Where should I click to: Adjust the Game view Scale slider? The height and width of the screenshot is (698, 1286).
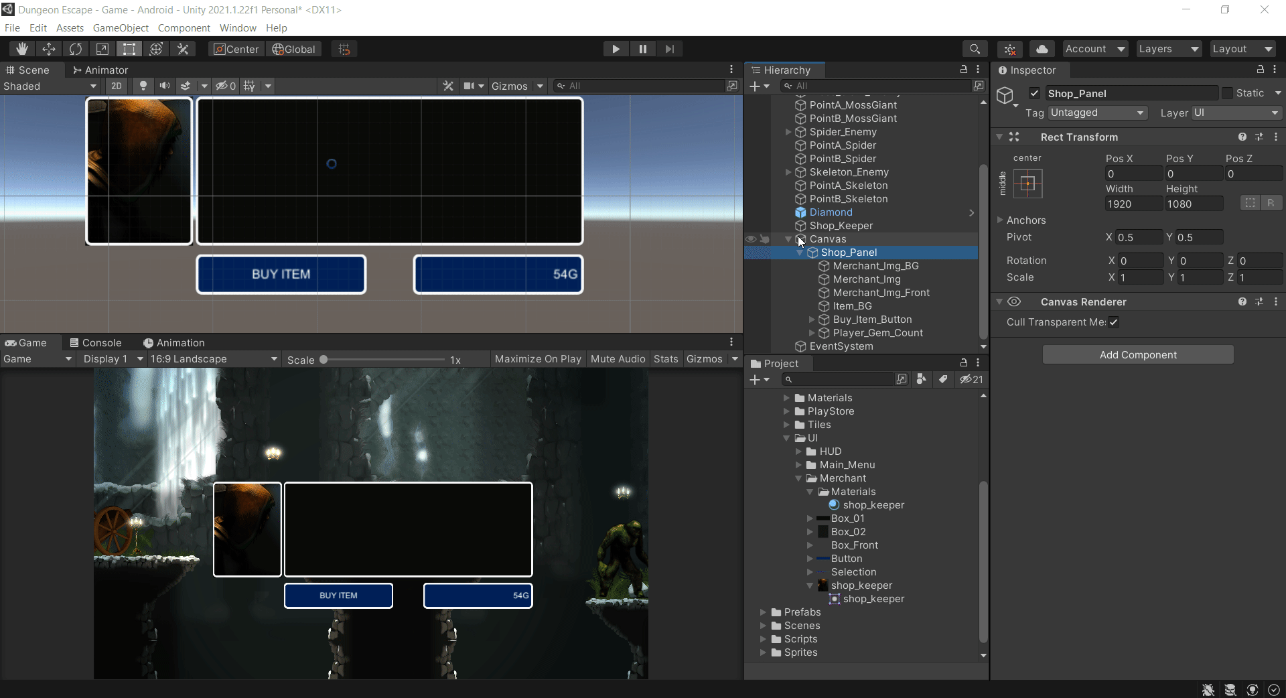(x=324, y=360)
